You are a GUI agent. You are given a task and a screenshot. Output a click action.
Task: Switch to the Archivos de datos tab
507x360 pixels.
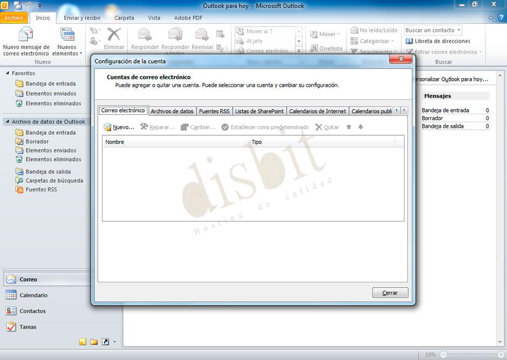pos(172,111)
